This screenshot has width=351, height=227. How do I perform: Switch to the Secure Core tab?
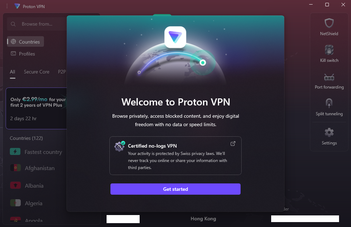coord(37,72)
